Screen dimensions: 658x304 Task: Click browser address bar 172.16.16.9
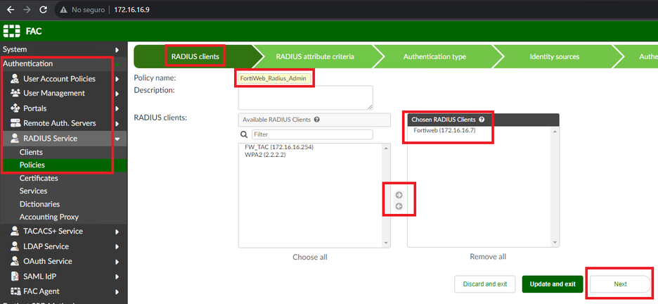coord(131,9)
